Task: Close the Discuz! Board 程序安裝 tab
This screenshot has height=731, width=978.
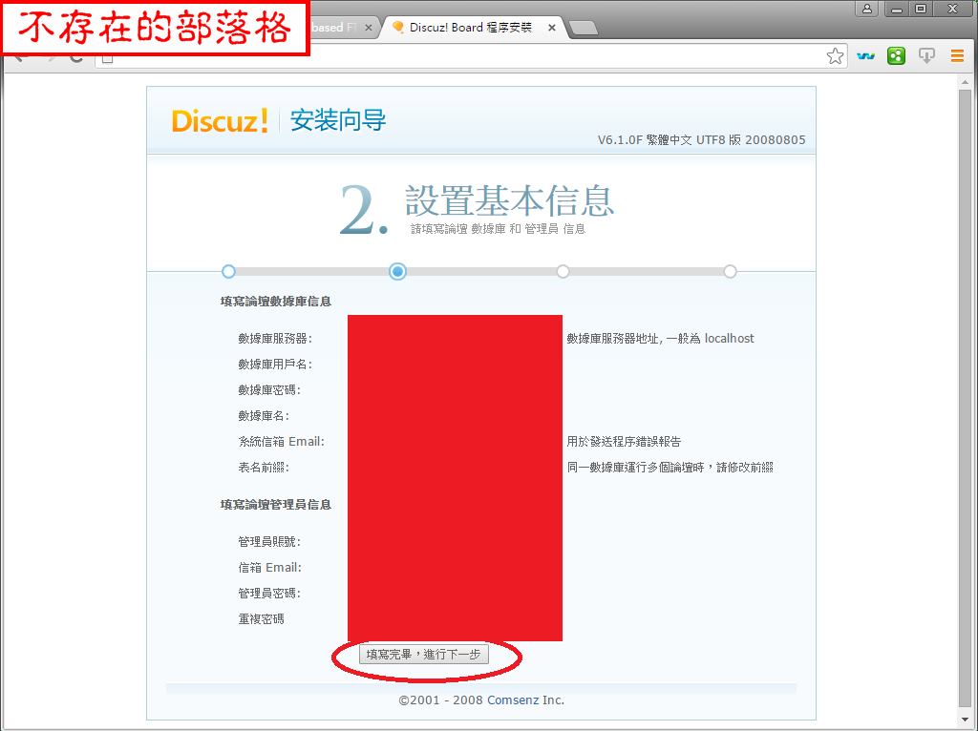Action: 551,28
